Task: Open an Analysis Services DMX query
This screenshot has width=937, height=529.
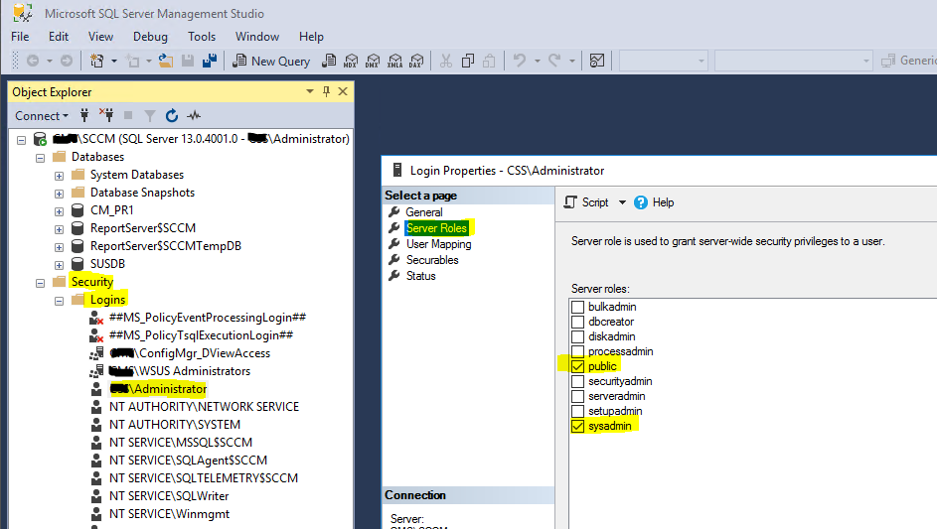Action: 373,61
